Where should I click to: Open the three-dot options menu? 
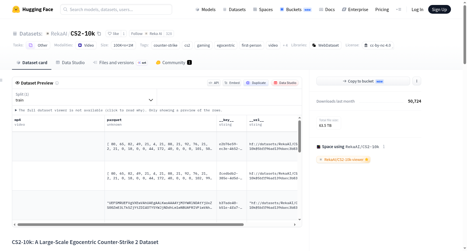[x=417, y=81]
